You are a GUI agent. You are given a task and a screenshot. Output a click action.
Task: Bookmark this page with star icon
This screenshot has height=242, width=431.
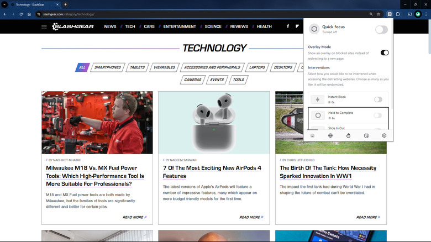pos(379,14)
